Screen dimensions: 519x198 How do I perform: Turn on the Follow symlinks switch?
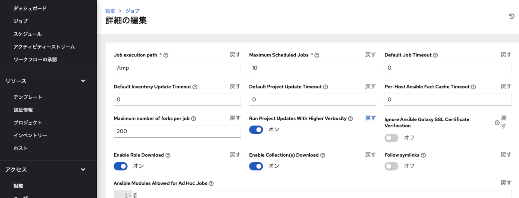(391, 166)
